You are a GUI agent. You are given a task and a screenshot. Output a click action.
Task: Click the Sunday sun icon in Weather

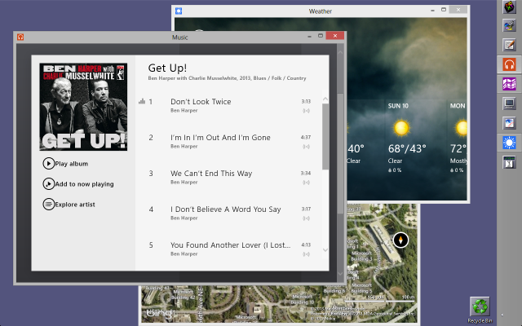(401, 128)
